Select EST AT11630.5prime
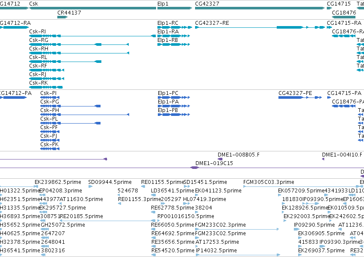364x257 pixels. point(81,199)
